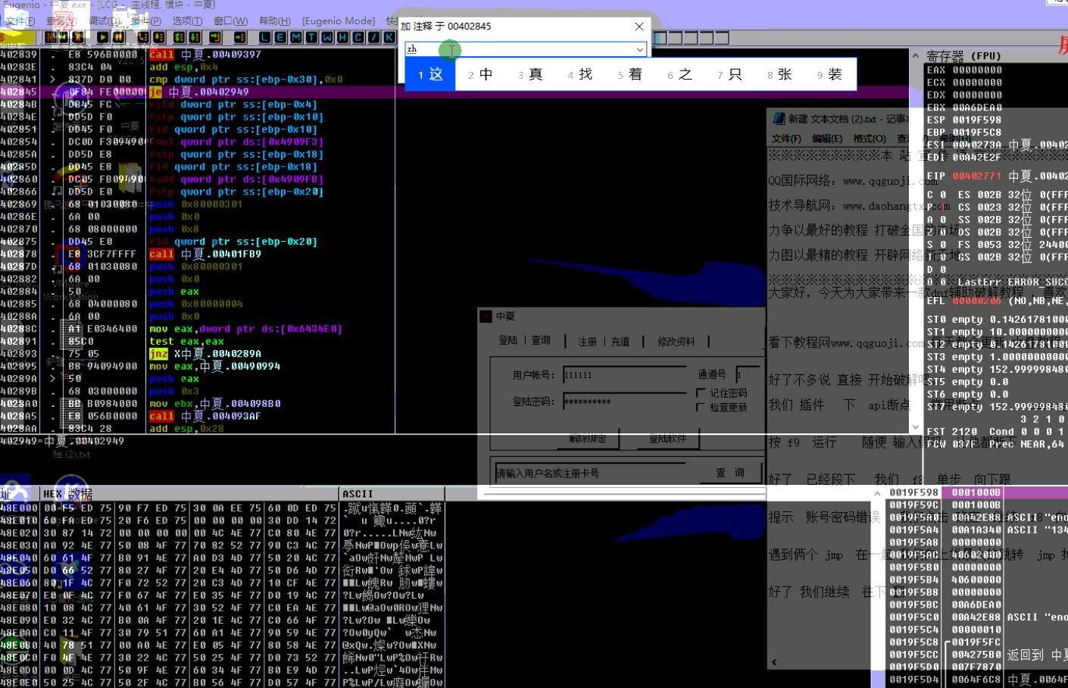Click the registers panel scroll-up arrow
Viewport: 1068px width, 688px height.
[x=916, y=56]
